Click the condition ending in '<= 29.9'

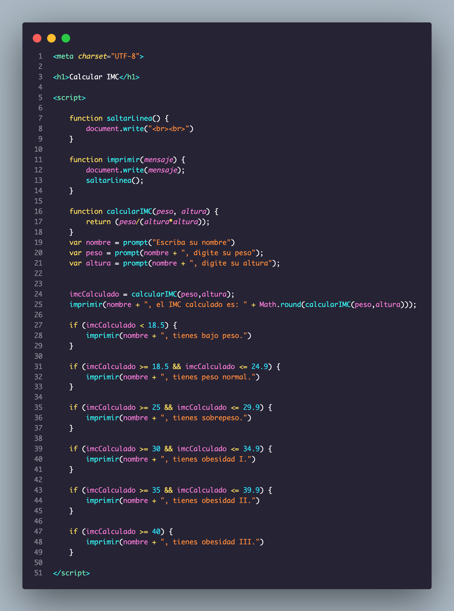click(x=171, y=408)
